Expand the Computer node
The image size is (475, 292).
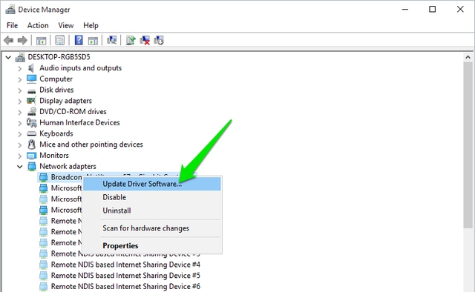pyautogui.click(x=20, y=79)
